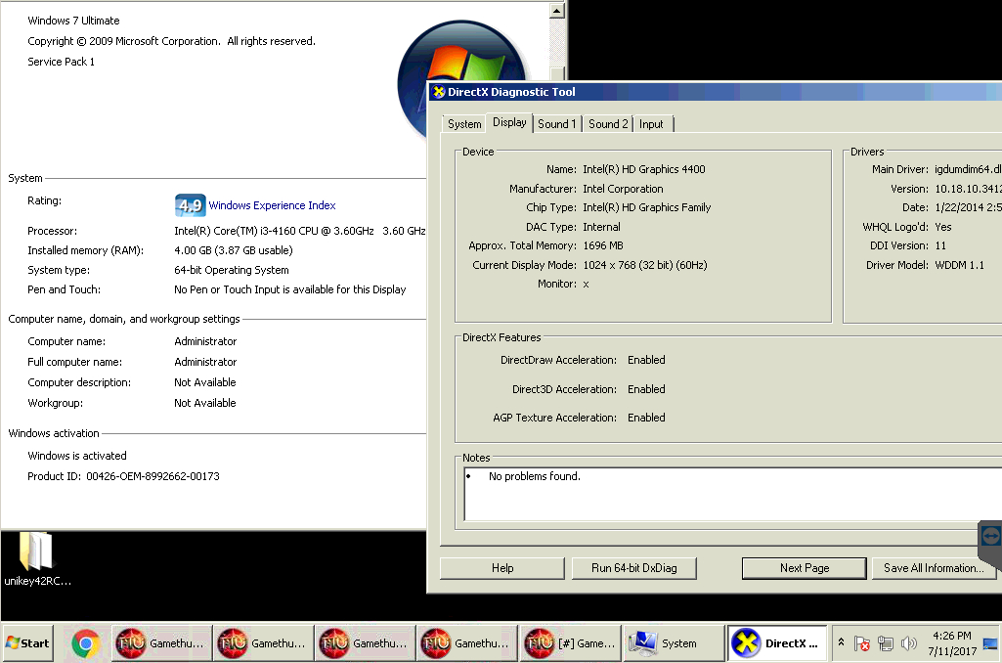Click the Next Page button
The image size is (1002, 663).
804,568
